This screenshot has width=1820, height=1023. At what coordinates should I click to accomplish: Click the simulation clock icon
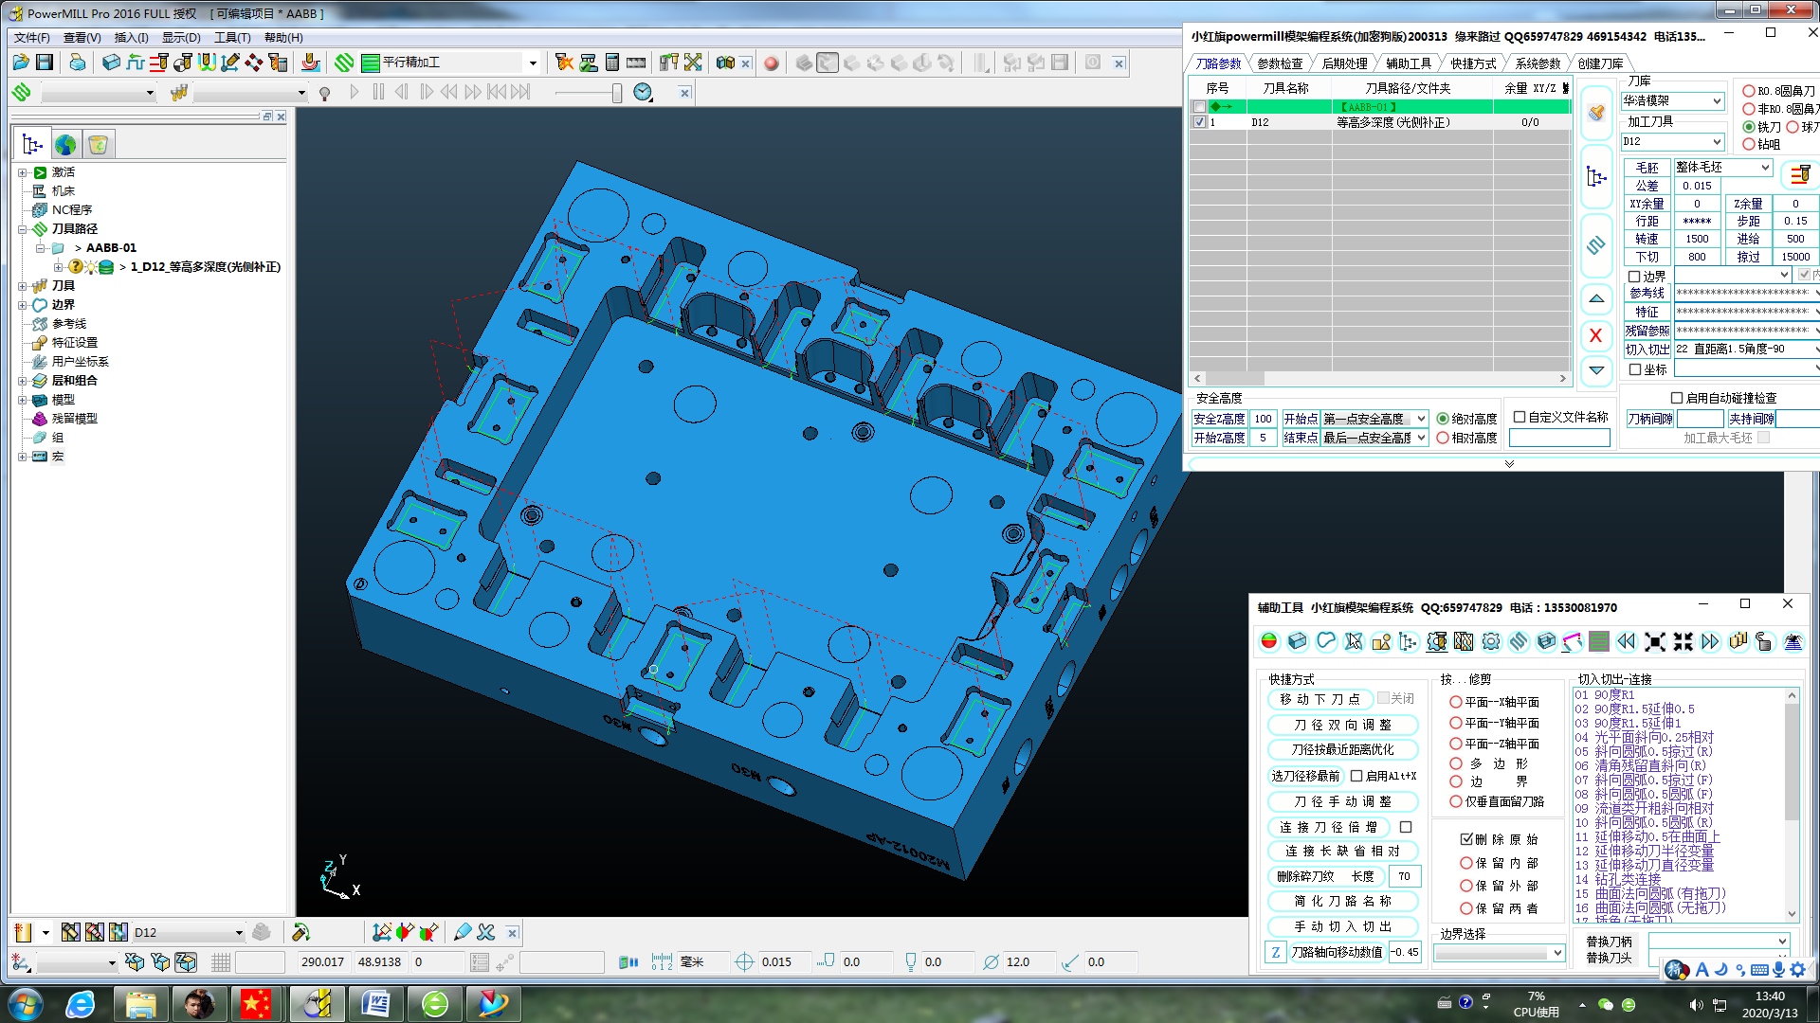click(643, 92)
